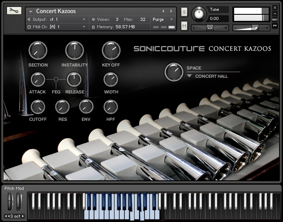Click the SPACE reverb knob

click(x=174, y=72)
